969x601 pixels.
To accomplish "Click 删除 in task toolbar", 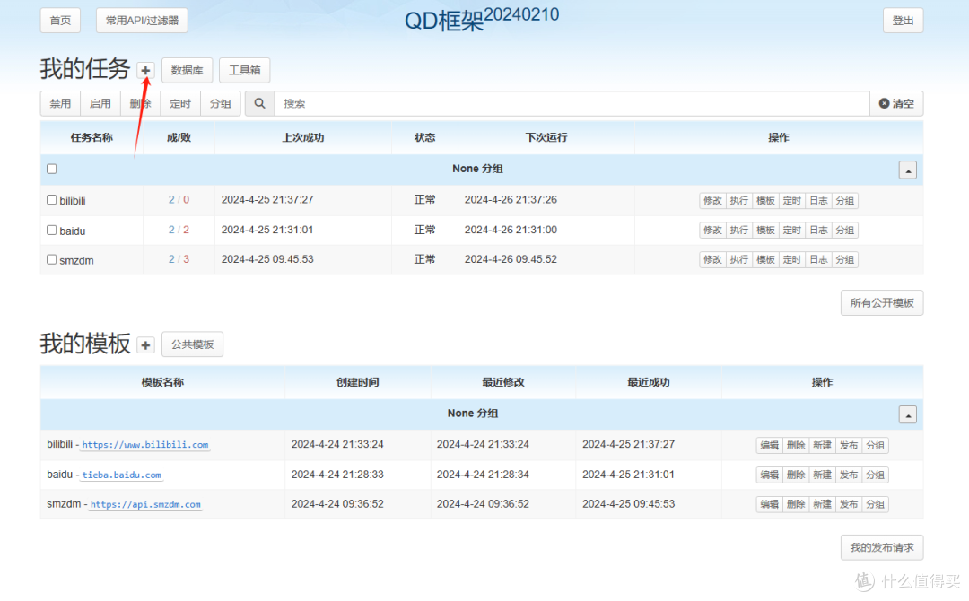I will 140,104.
